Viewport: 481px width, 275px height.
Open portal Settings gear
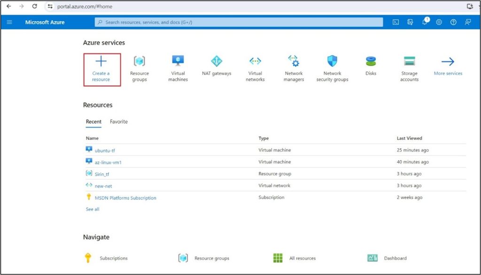pyautogui.click(x=438, y=22)
